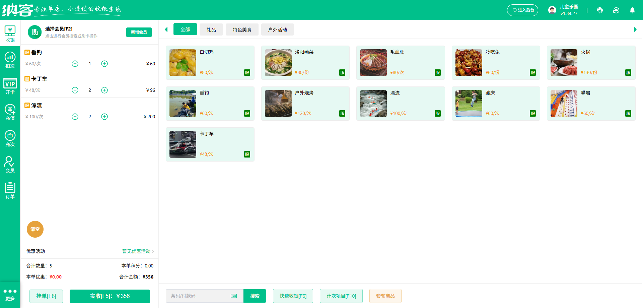The width and height of the screenshot is (643, 308).
Task: Click the 实收[F5] checkout button
Action: (x=110, y=296)
